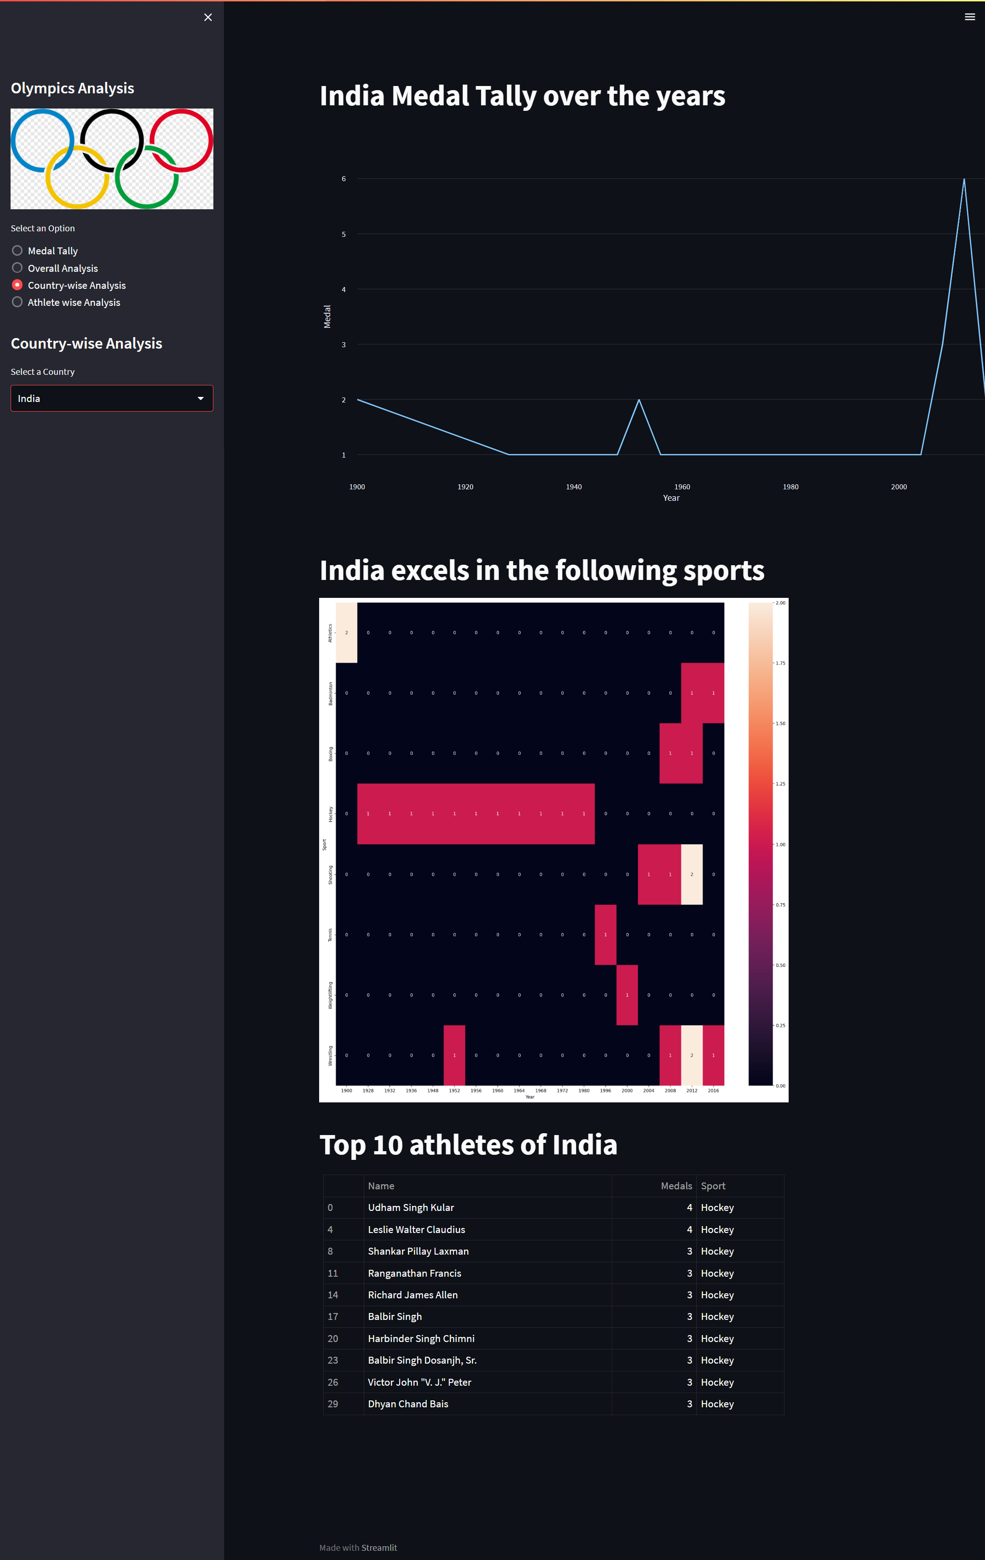Select the Overall Analysis radio option
The image size is (985, 1560).
[17, 268]
